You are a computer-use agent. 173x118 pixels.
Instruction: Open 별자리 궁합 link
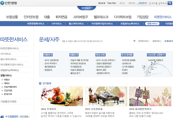click(101, 70)
